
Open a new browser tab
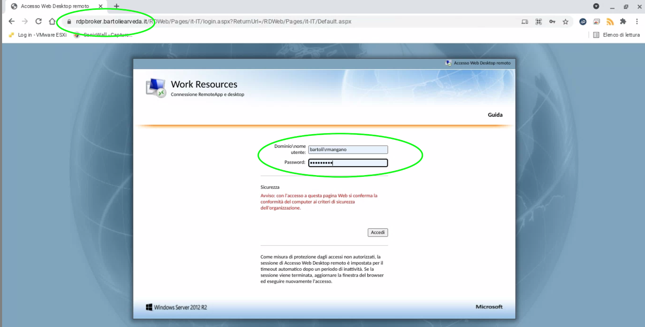click(117, 6)
